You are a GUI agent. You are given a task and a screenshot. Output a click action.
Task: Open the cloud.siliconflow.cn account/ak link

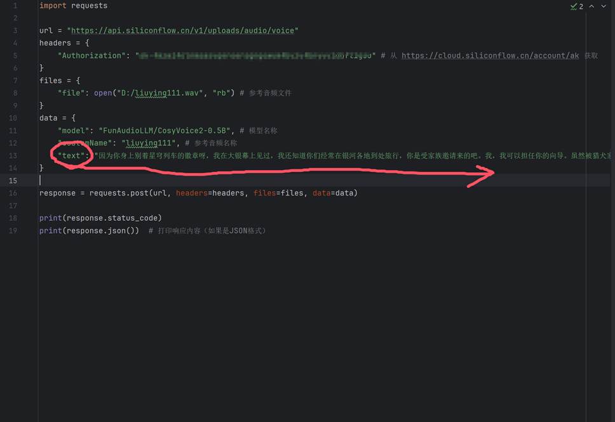[x=490, y=56]
